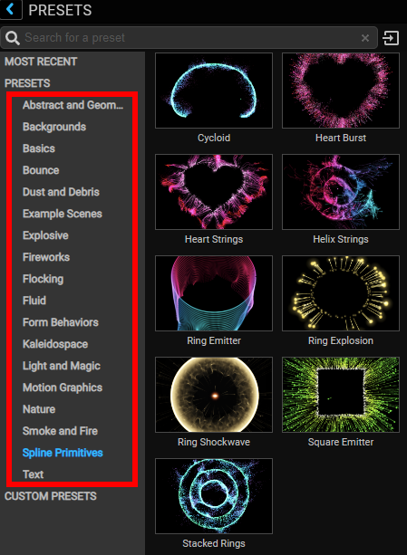Viewport: 407px width, 555px height.
Task: Select the Cycloid preset thumbnail
Action: pos(214,91)
